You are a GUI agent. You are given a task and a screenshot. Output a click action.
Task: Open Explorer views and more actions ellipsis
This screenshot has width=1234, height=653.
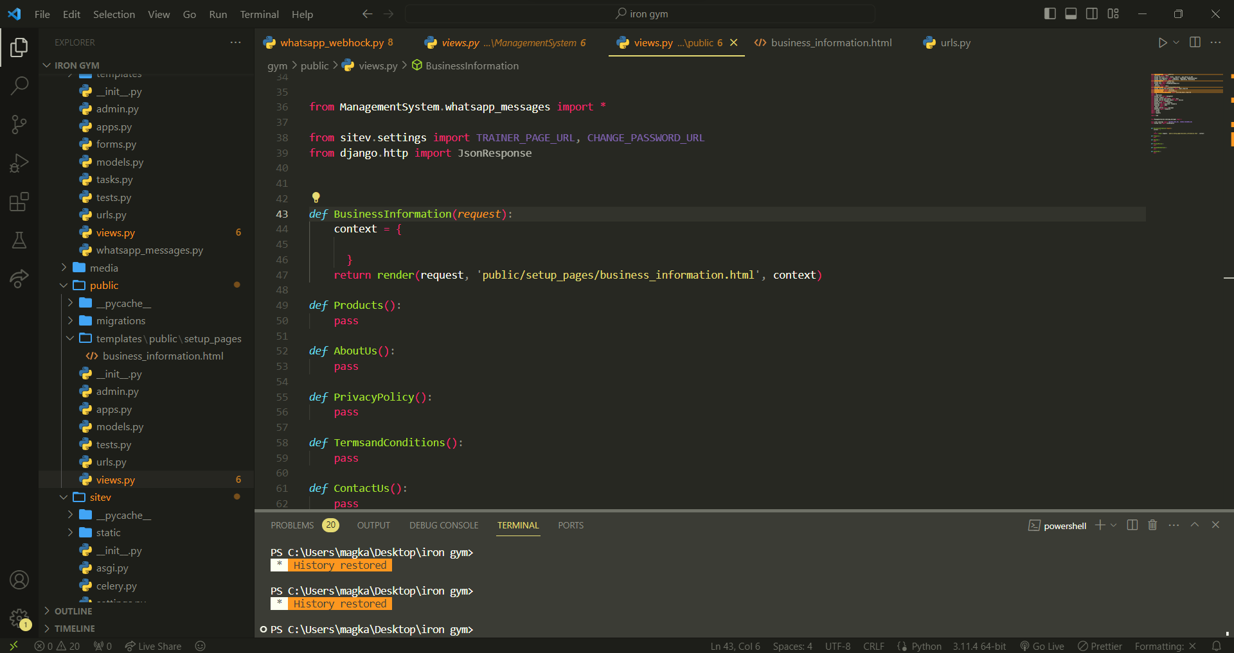(236, 42)
